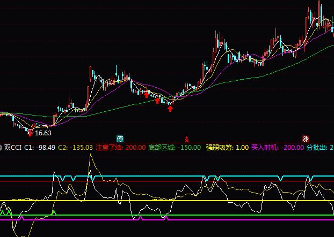Select the C2: -135.03 value

pos(76,148)
